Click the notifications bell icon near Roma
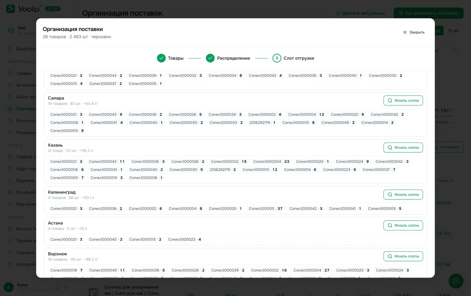The height and width of the screenshot is (296, 471). point(57,287)
